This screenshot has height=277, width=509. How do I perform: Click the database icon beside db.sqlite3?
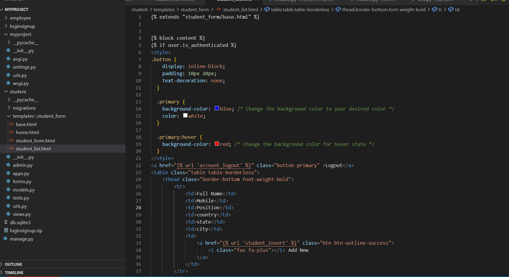(x=6, y=222)
